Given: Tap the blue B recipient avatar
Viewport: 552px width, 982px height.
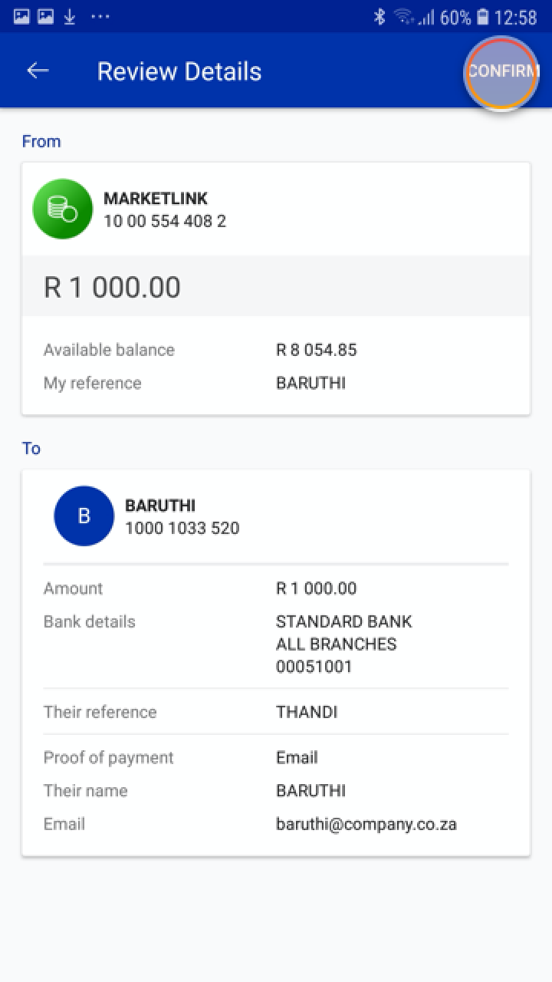Looking at the screenshot, I should coord(84,516).
